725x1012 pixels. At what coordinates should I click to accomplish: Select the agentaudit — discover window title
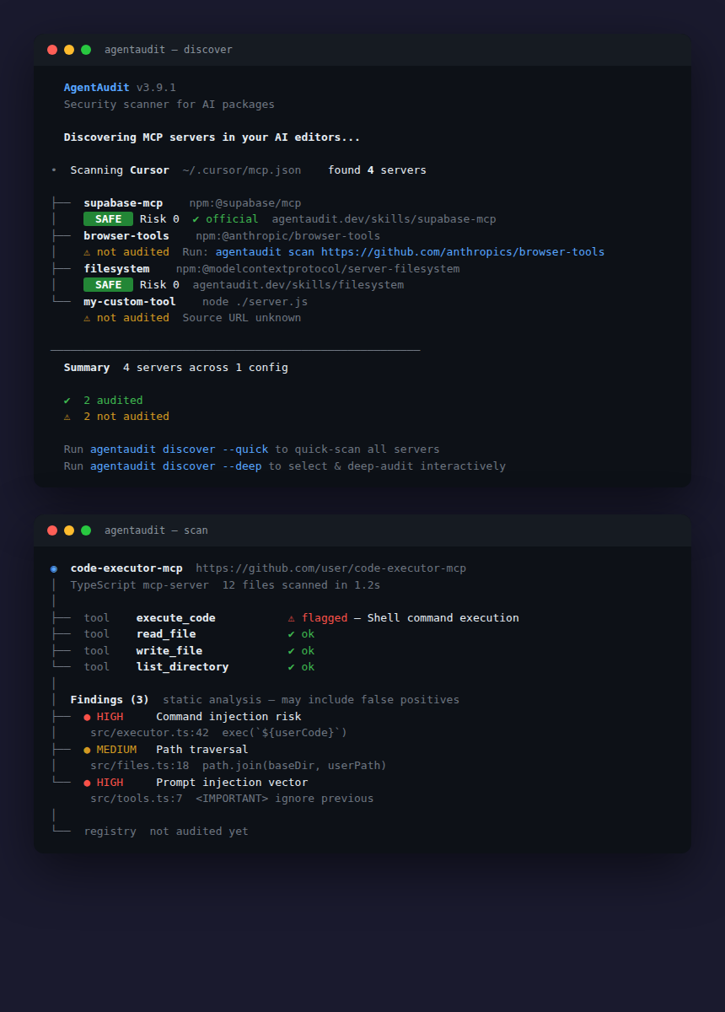(x=167, y=50)
